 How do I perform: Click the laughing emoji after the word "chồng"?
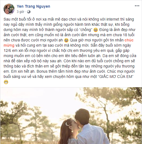coord(96,30)
